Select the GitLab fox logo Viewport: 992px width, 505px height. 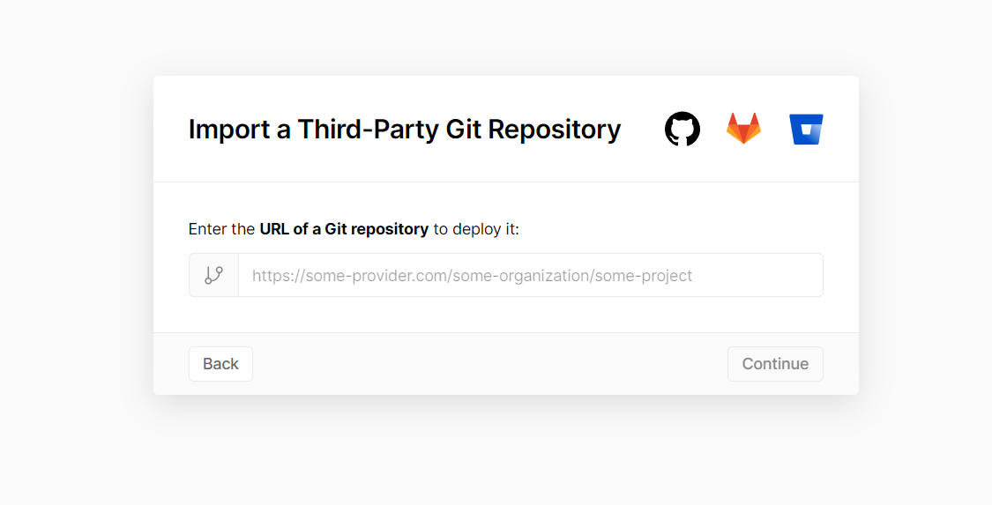pyautogui.click(x=743, y=129)
